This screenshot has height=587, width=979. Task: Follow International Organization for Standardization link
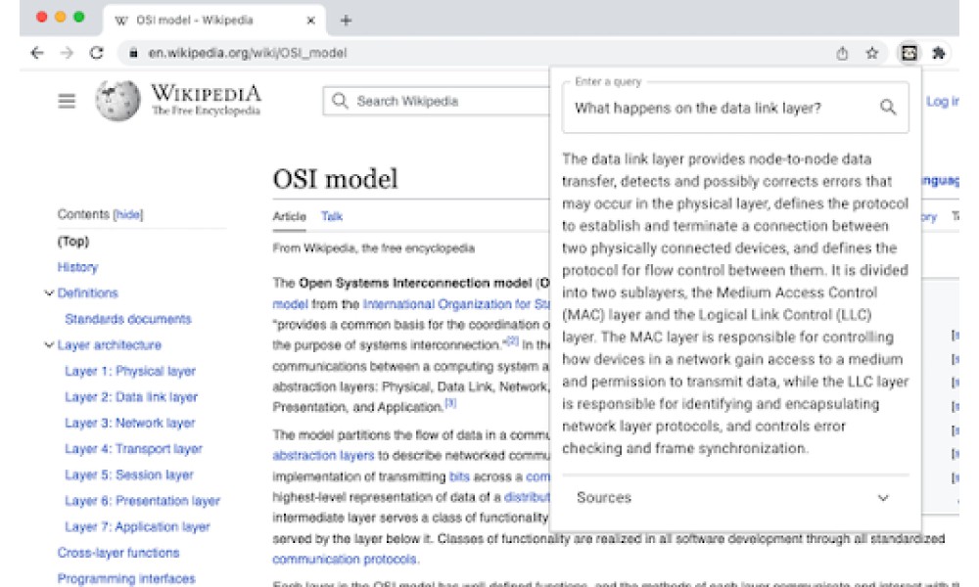[456, 304]
